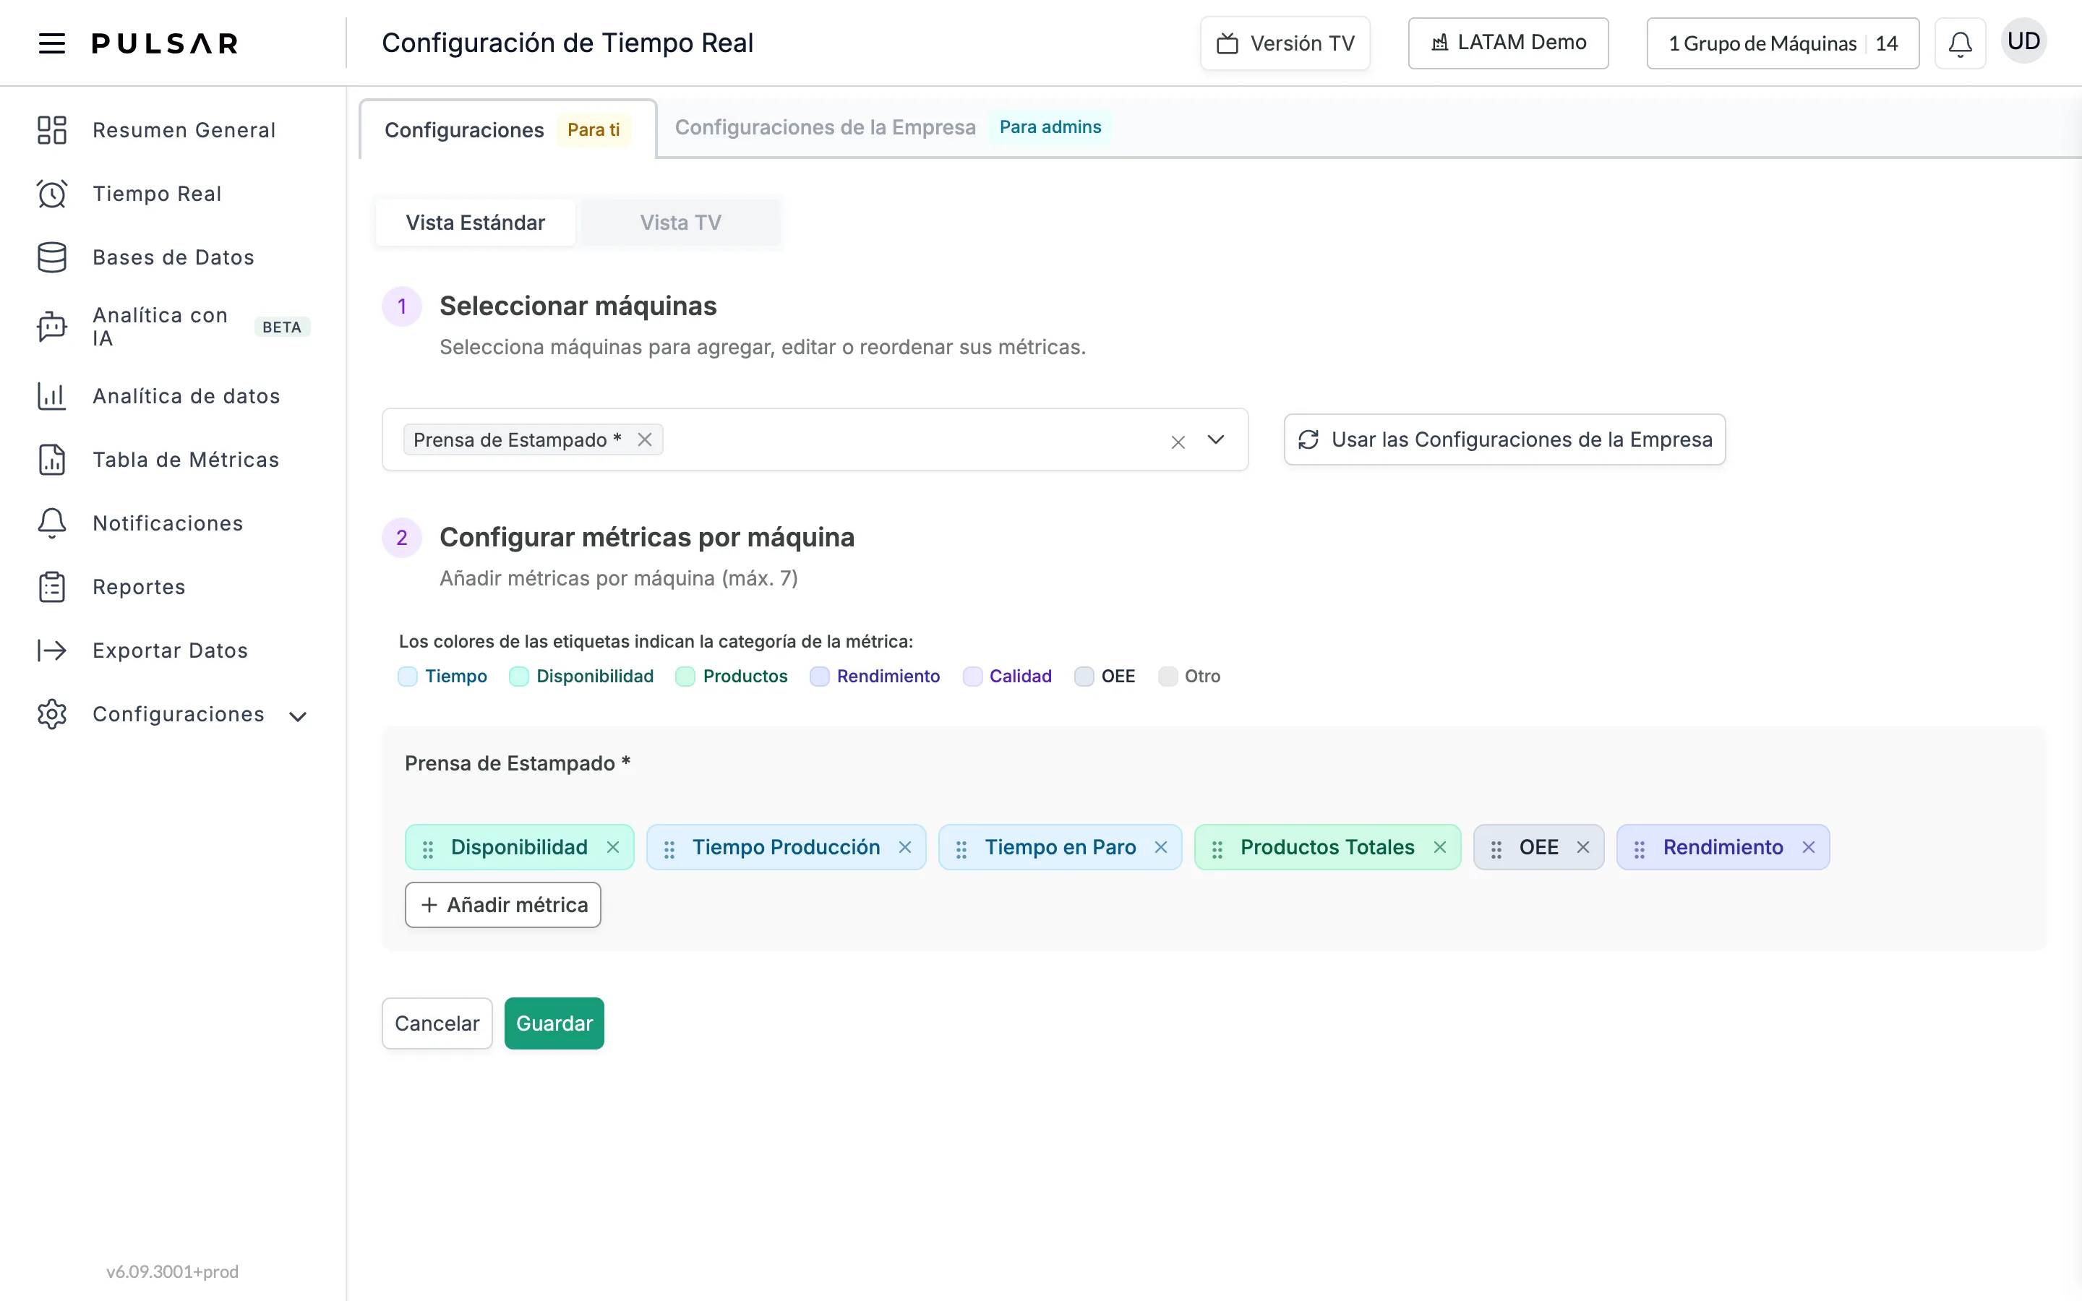This screenshot has height=1301, width=2082.
Task: Click Configuraciones gear icon in sidebar
Action: click(51, 714)
